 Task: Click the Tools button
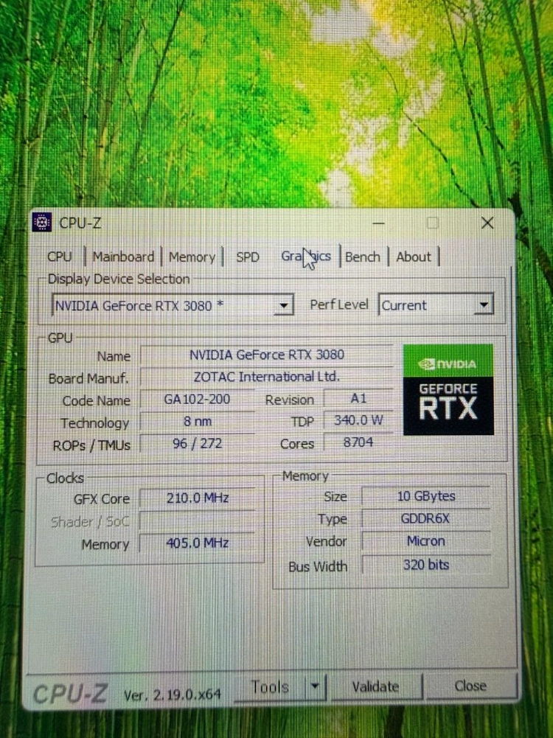coord(270,687)
